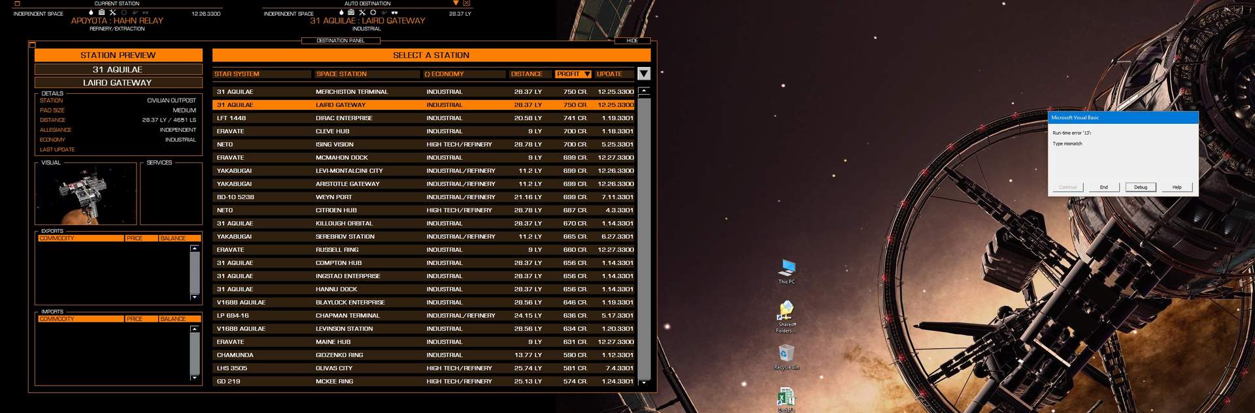Select the Serebrov Station row
Viewport: 1255px width, 413px height.
pyautogui.click(x=424, y=237)
